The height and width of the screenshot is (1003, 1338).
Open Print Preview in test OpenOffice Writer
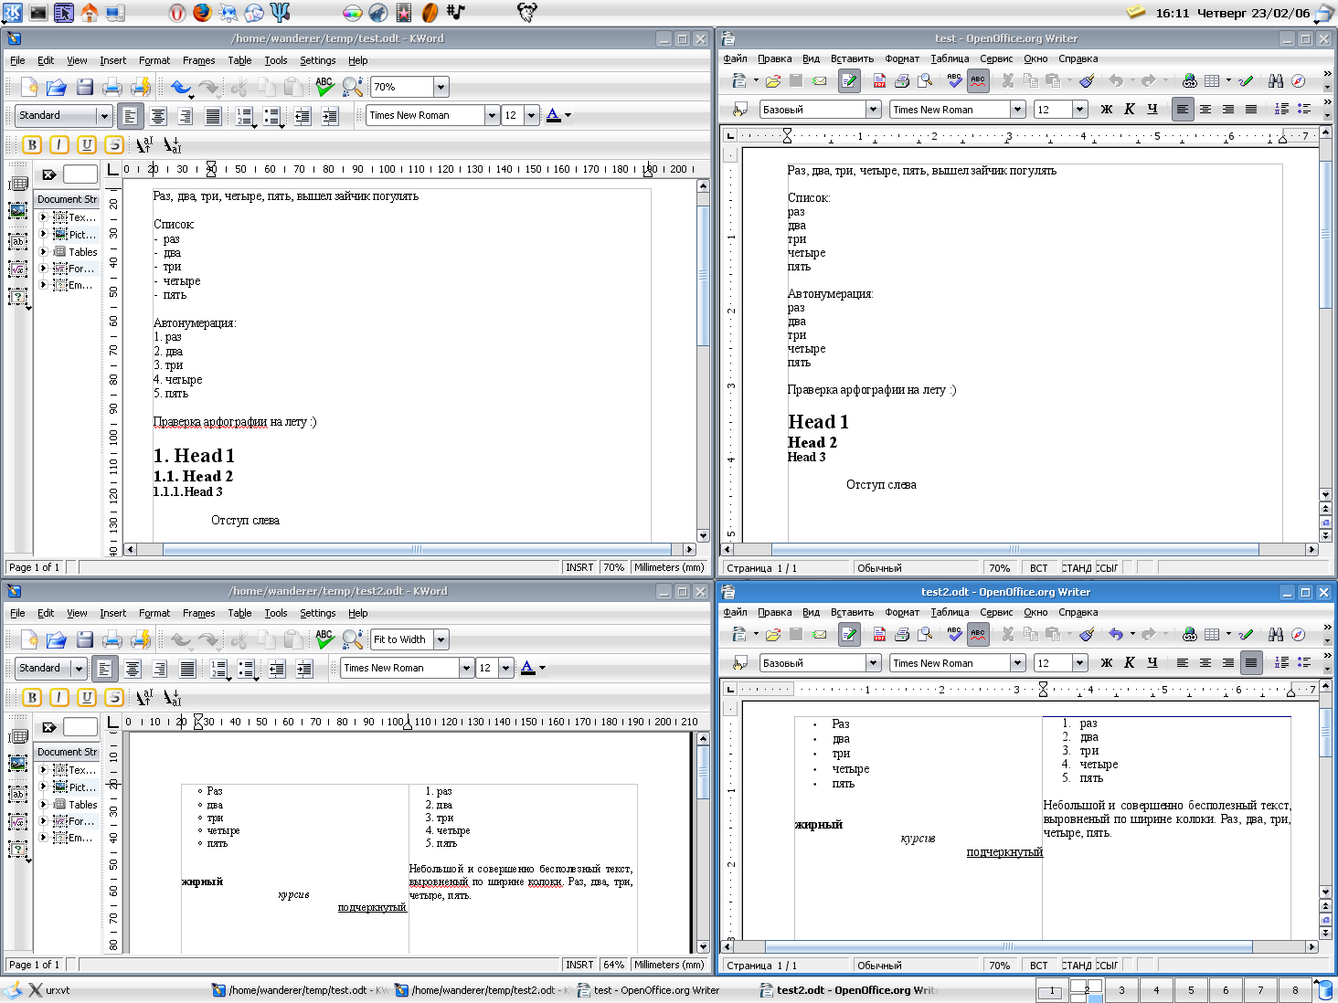point(926,81)
